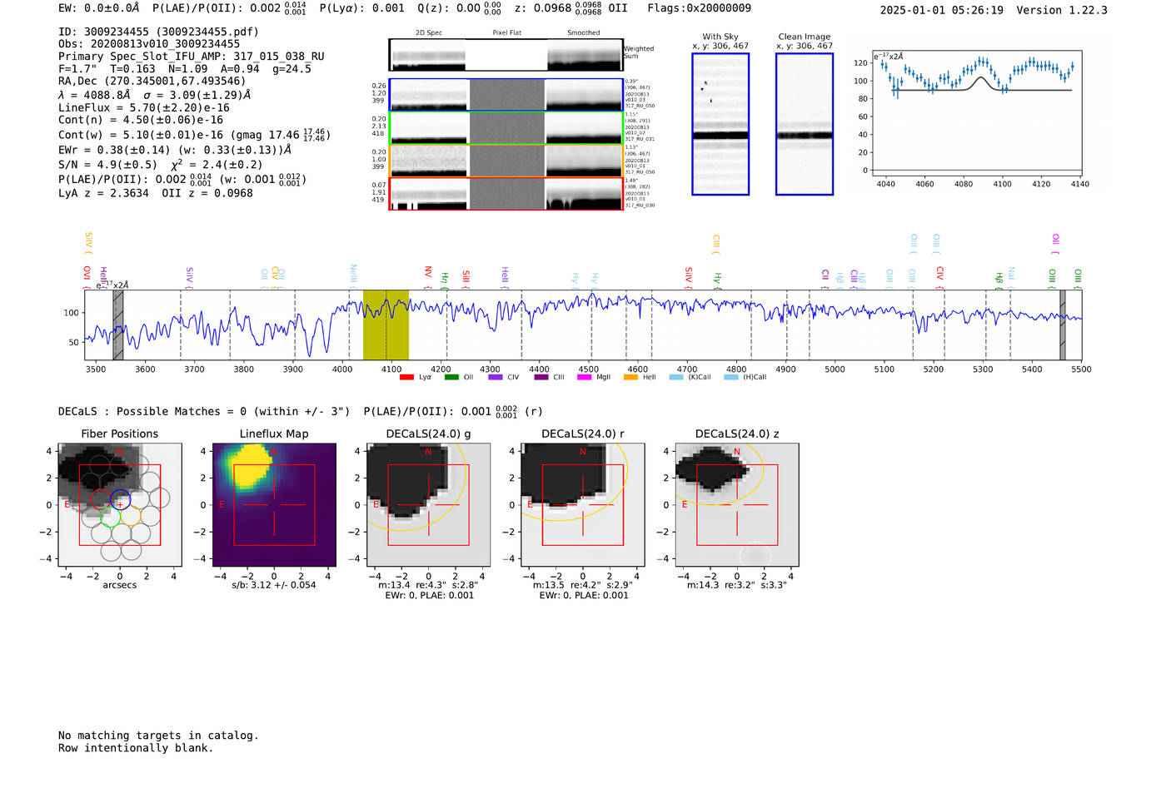
Task: Select the red-bordered fiber row 317_RU_030
Action: point(506,194)
